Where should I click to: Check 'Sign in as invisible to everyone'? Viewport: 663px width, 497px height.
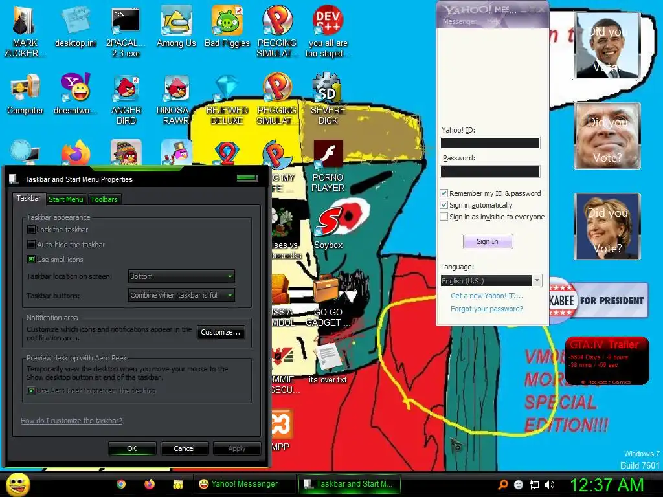pos(444,217)
